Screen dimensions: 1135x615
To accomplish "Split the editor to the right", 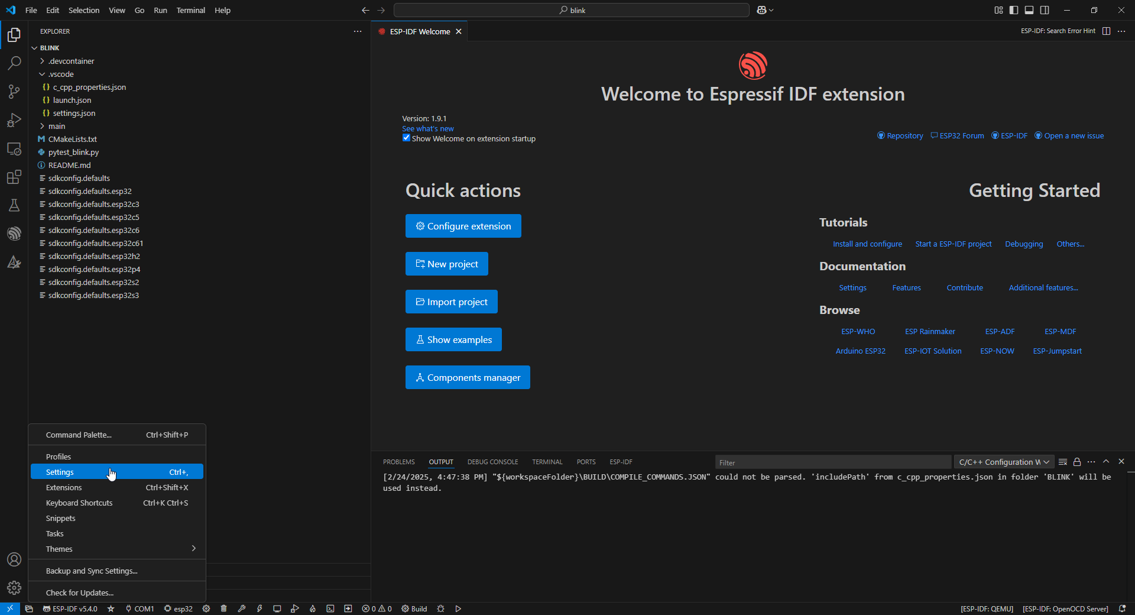I will point(1107,31).
